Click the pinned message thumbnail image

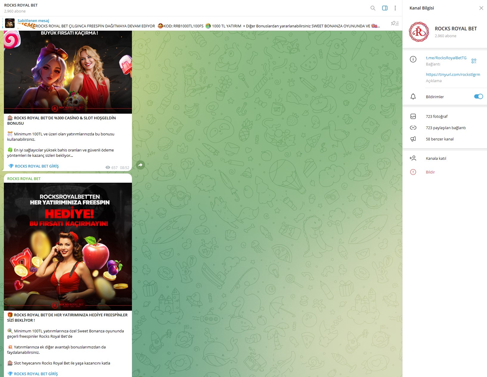[x=10, y=23]
